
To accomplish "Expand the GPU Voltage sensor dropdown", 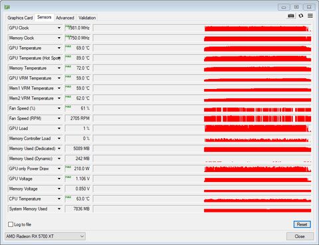I will [x=59, y=179].
